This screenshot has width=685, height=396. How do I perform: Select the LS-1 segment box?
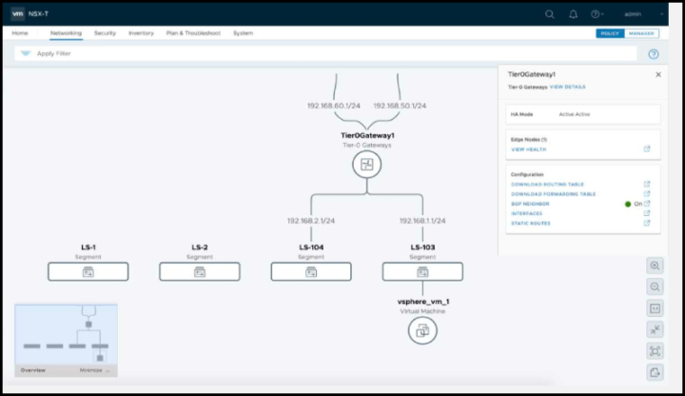click(x=88, y=272)
